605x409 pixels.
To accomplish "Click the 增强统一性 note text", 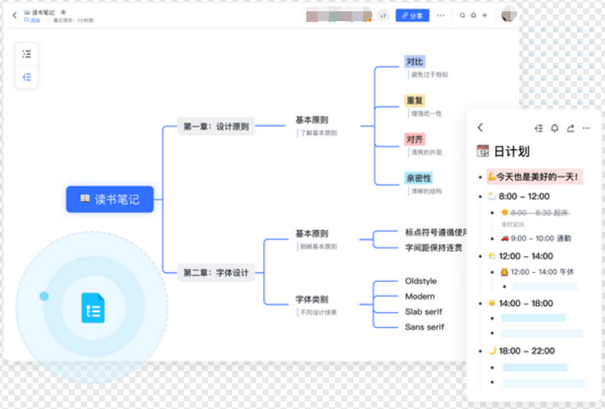I will (427, 113).
